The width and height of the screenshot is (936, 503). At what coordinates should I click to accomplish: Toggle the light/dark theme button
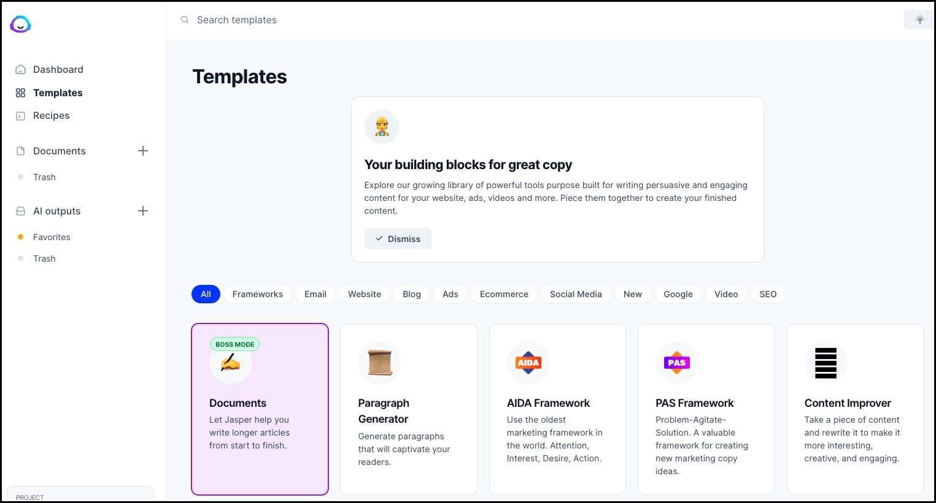919,20
